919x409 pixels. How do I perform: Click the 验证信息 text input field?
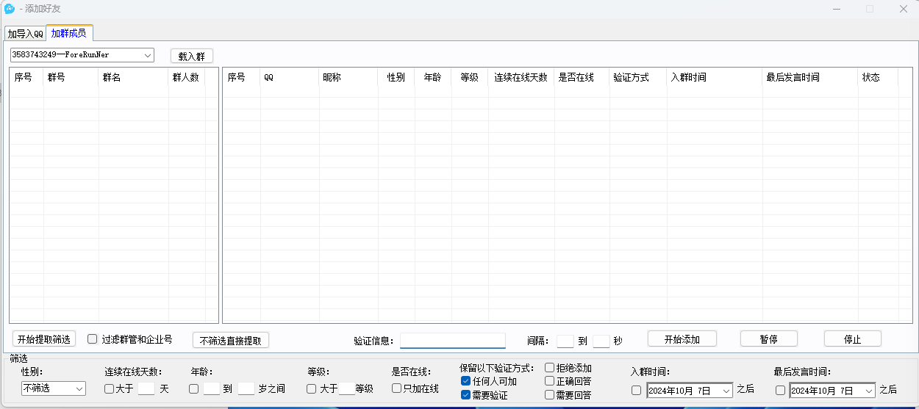pyautogui.click(x=452, y=341)
